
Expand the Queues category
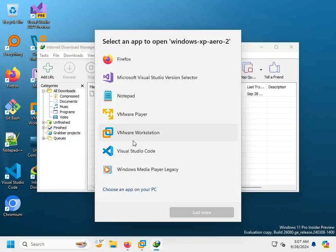point(44,138)
